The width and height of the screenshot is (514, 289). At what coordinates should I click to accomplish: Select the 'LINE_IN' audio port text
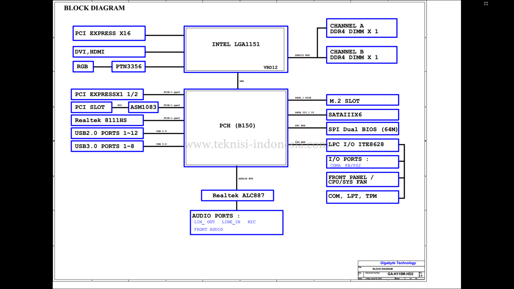231,222
